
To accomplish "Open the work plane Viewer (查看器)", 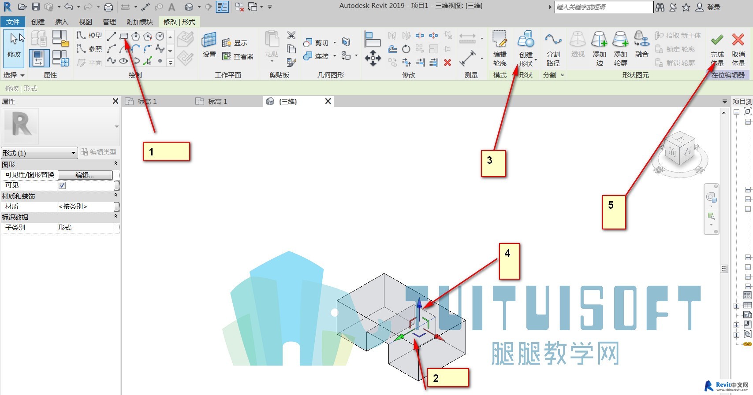I will coord(238,56).
